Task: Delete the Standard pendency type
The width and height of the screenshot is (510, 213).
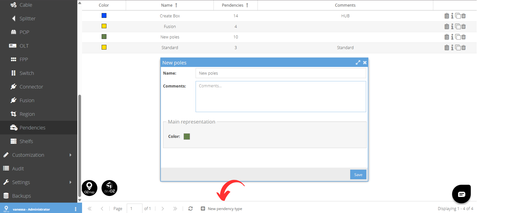Action: point(463,48)
